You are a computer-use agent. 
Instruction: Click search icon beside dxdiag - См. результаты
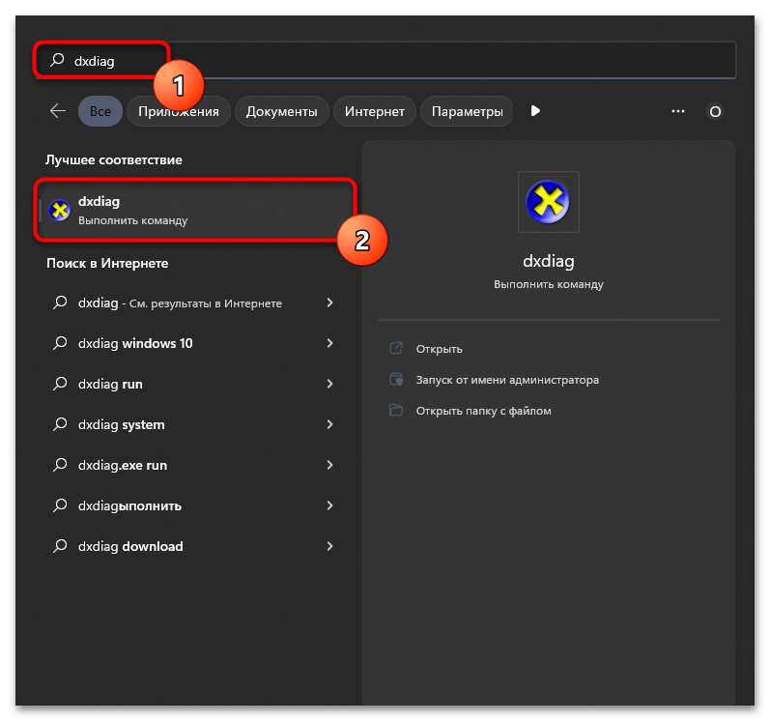click(60, 303)
